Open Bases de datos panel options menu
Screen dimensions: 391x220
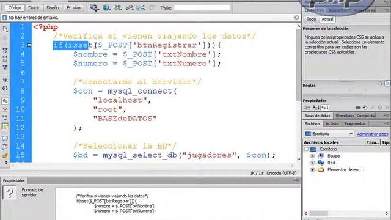tap(386, 116)
